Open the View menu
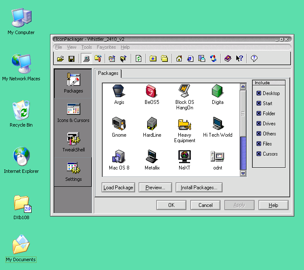Screen dimensions: 304x270 pyautogui.click(x=71, y=47)
